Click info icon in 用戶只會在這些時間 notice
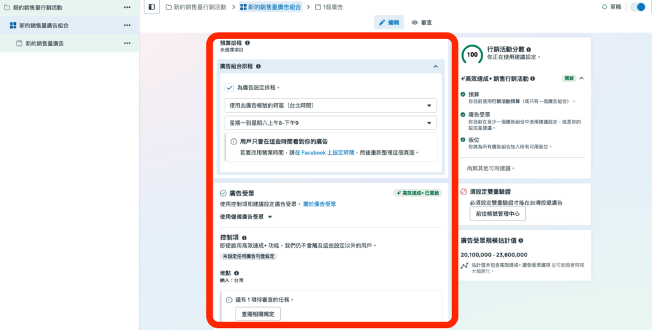This screenshot has height=330, width=652. click(233, 141)
